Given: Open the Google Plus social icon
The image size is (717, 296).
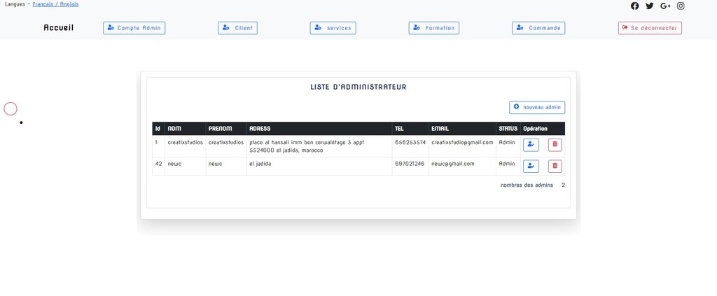Looking at the screenshot, I should click(665, 6).
